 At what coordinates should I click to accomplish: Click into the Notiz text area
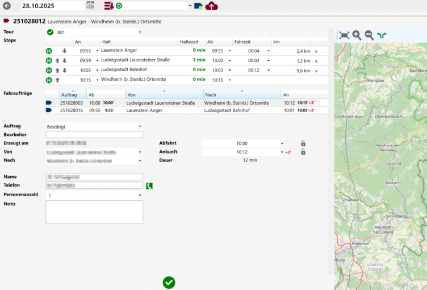coord(94,212)
